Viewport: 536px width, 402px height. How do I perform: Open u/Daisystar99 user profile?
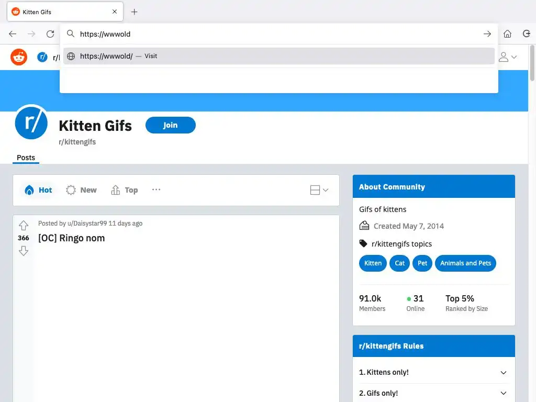pos(87,223)
